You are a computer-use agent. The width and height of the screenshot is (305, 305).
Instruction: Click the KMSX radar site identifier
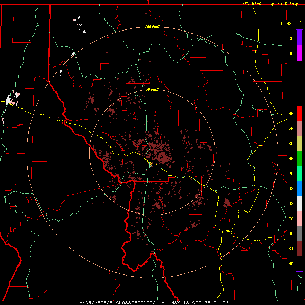(x=174, y=303)
